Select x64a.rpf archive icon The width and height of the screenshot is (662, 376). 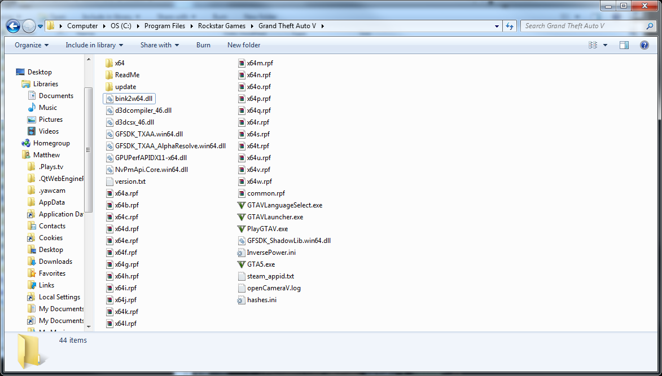[109, 193]
